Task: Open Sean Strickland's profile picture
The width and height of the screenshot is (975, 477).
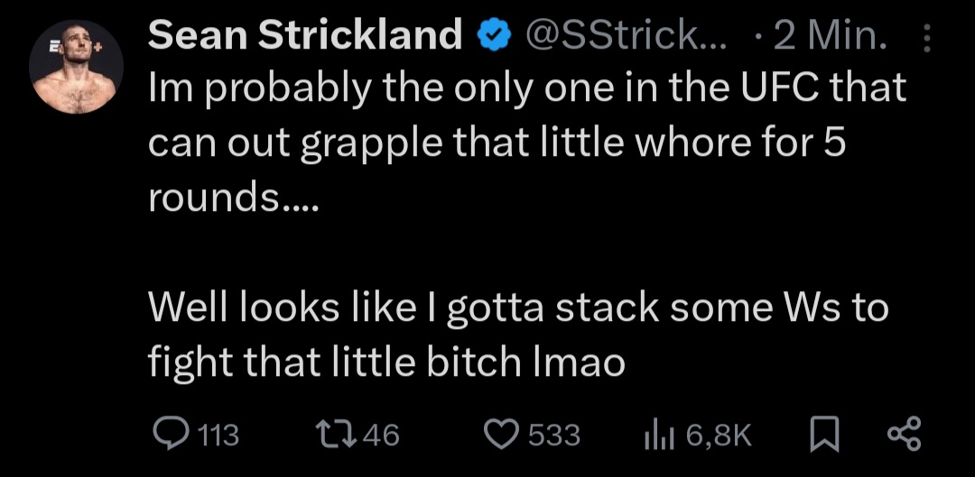Action: click(77, 78)
